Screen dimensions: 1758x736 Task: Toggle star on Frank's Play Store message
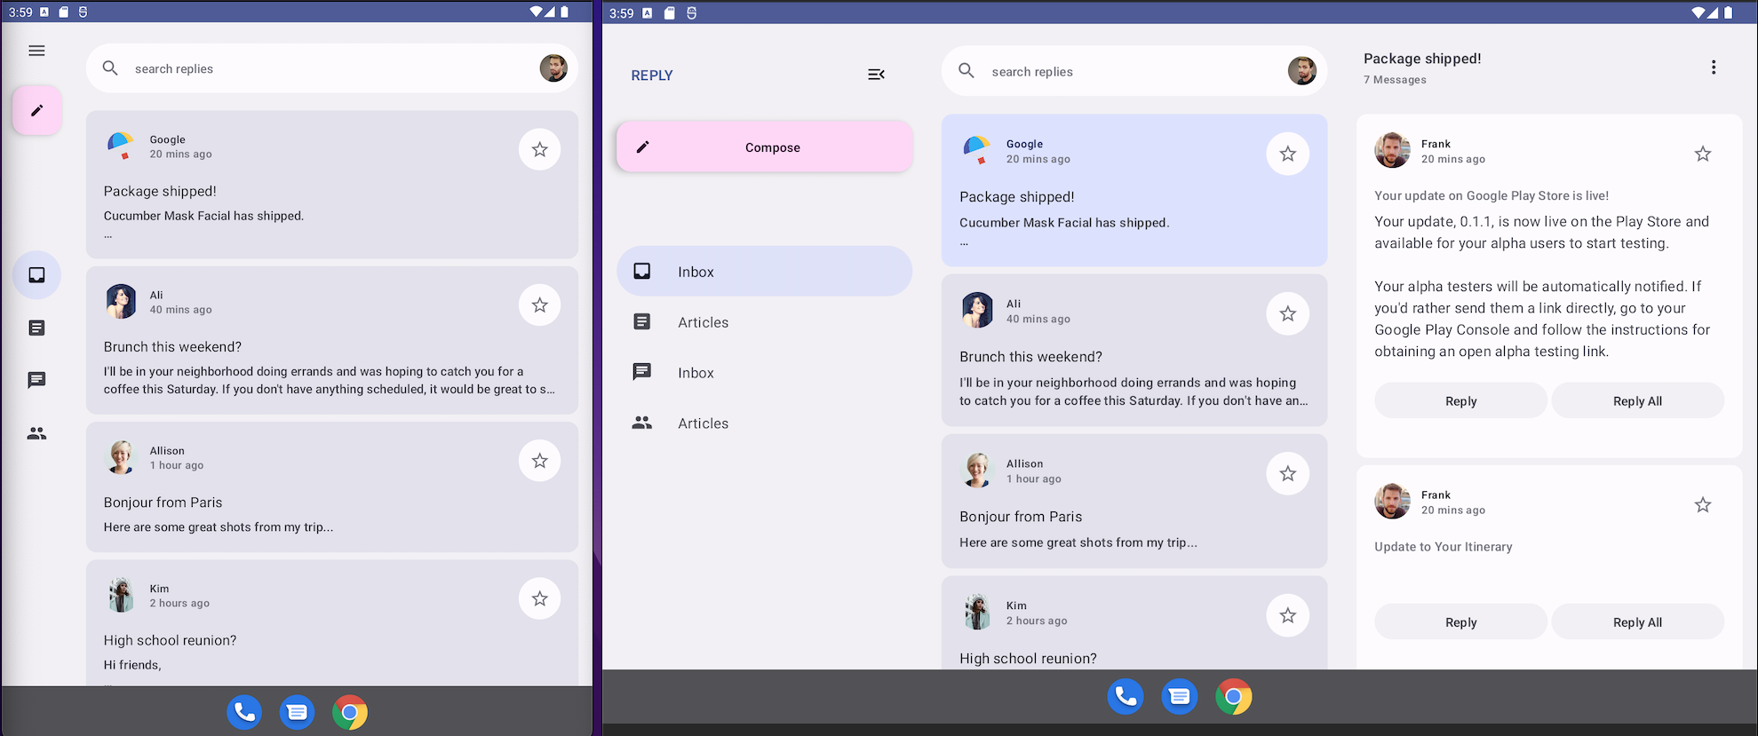point(1702,154)
